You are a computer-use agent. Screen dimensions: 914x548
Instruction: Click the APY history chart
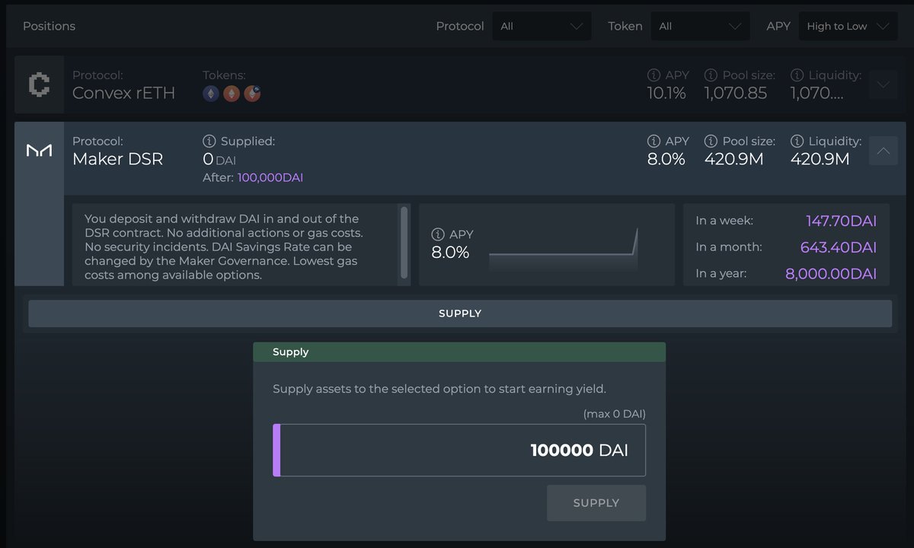coord(564,250)
